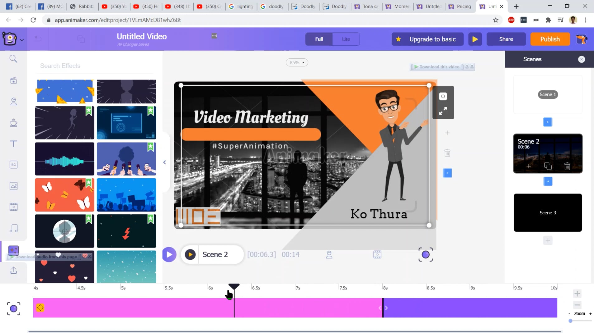This screenshot has height=333, width=594.
Task: Click the Share button
Action: (x=506, y=39)
